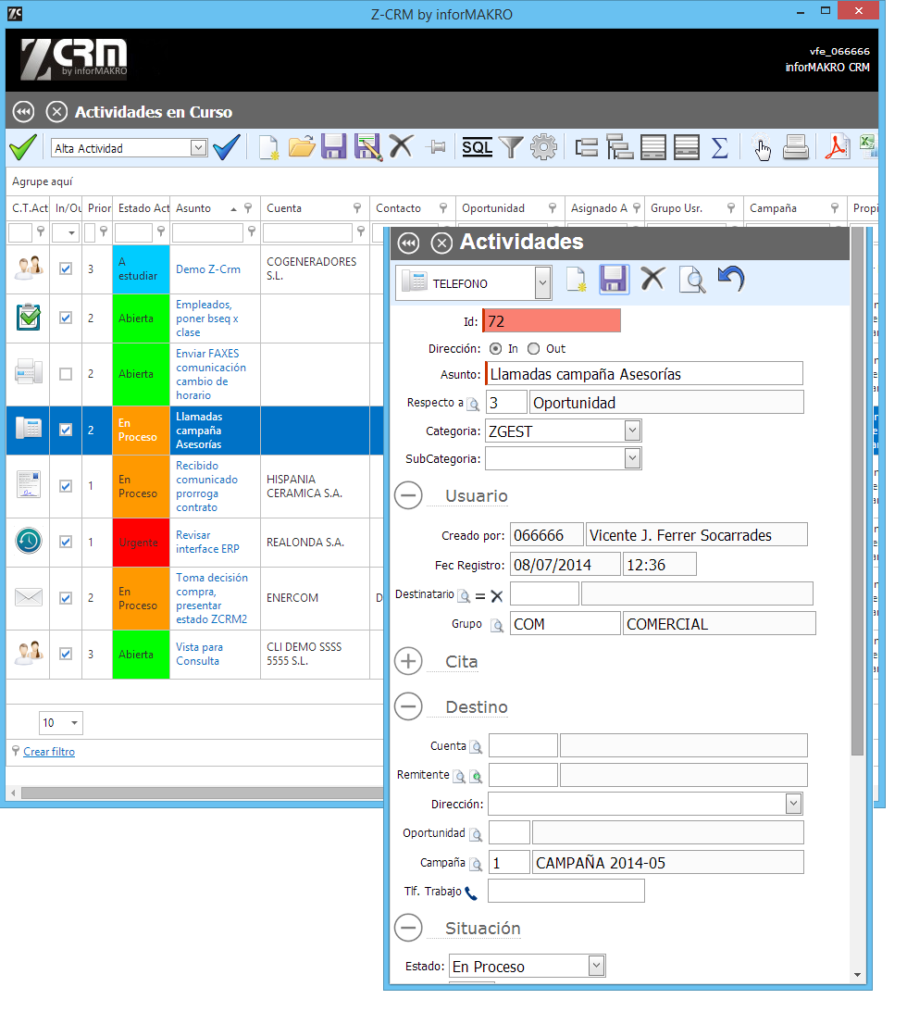Click the tree hierarchy view icon
907x1024 pixels.
[620, 147]
